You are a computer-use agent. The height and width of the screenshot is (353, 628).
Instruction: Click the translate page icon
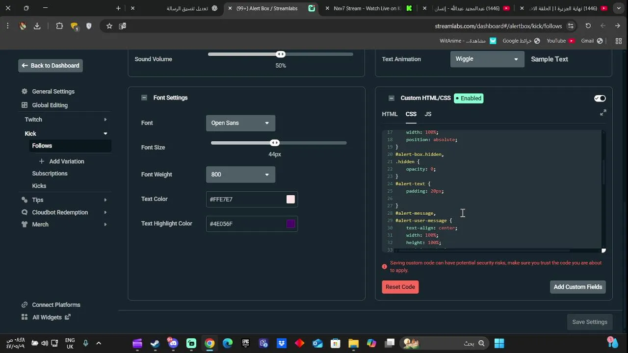click(123, 26)
